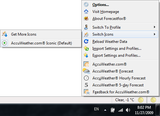Image resolution: width=160 pixels, height=116 pixels.
Task: Choose Import Settings and Profiles...
Action: (120, 48)
